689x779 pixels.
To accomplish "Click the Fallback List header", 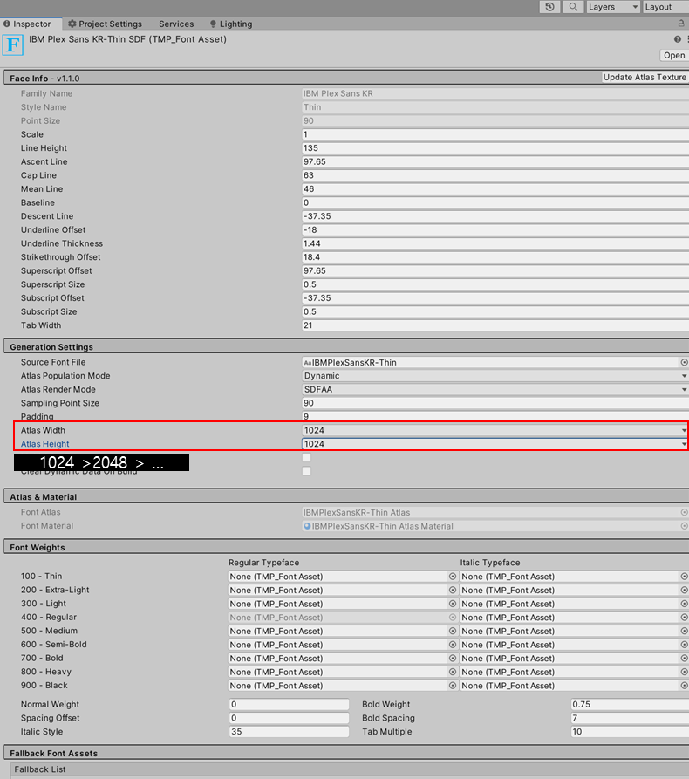I will [349, 769].
